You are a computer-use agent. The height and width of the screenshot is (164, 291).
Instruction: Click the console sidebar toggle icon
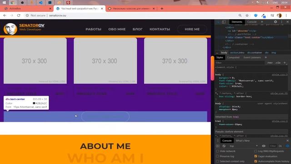point(218,146)
